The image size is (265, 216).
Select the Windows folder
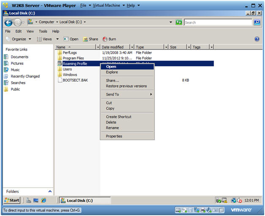70,75
